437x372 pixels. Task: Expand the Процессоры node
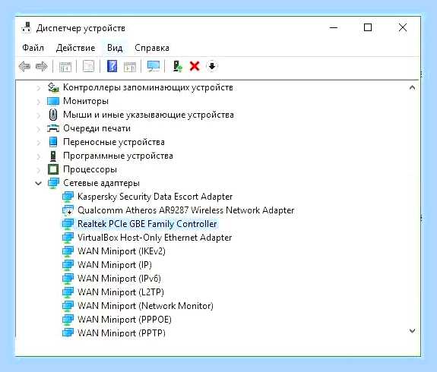(39, 170)
